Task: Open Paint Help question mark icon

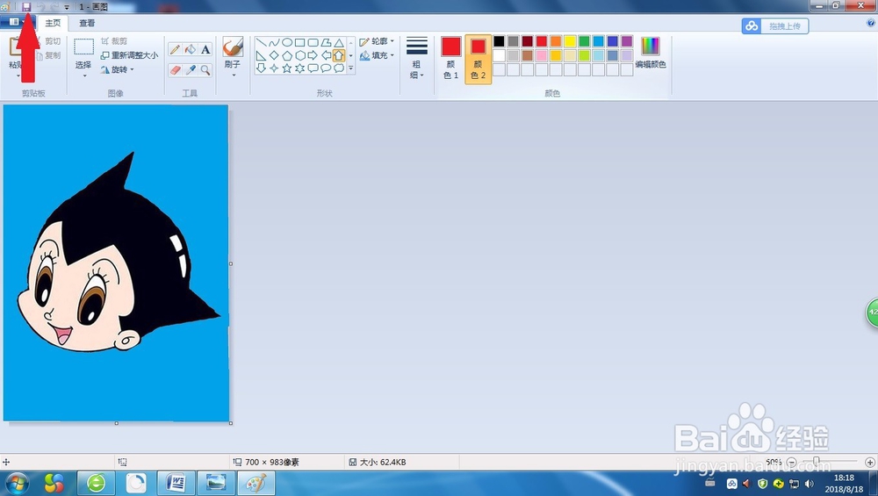Action: (x=871, y=23)
